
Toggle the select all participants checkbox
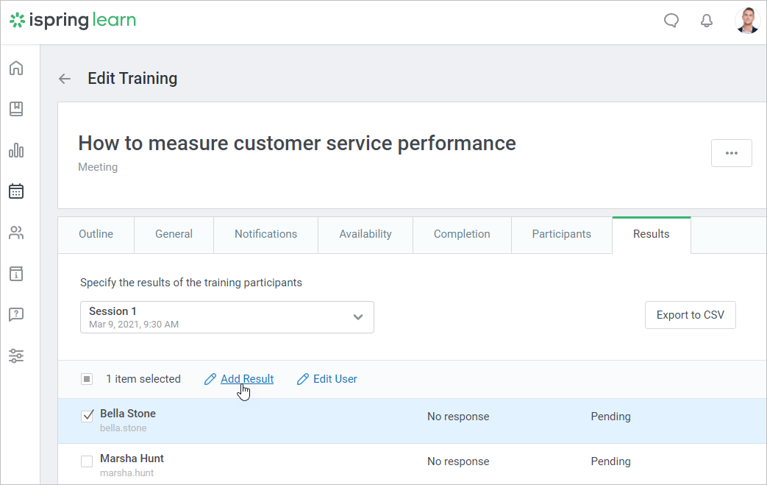coord(87,379)
